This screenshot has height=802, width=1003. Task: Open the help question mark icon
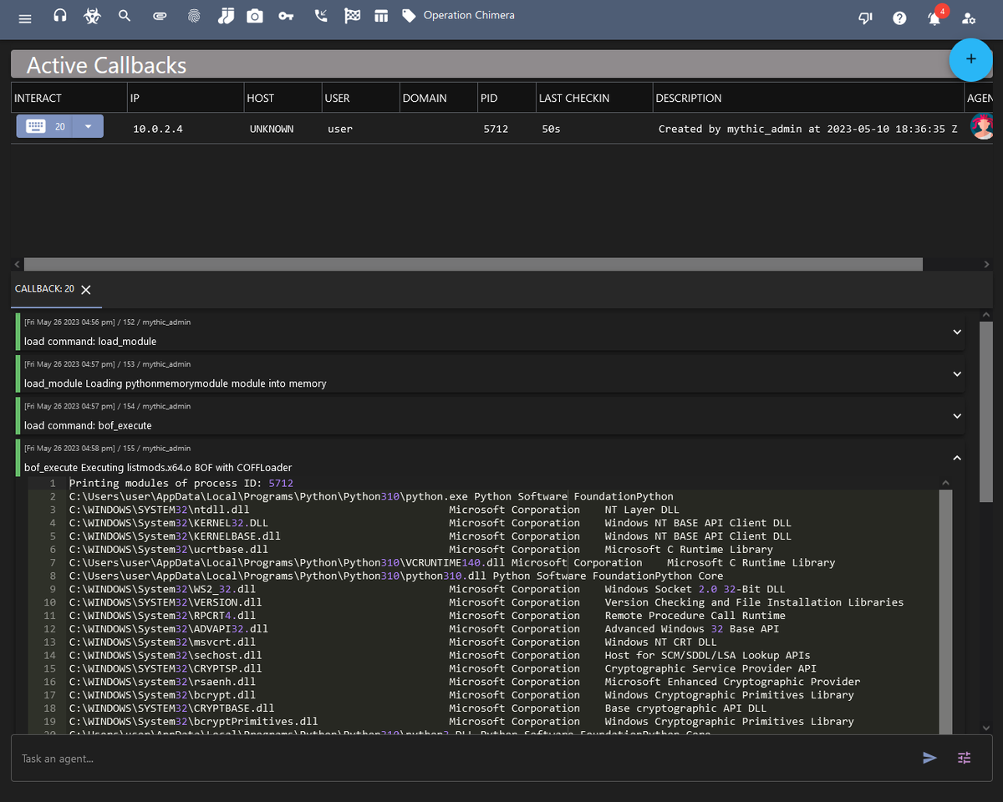899,18
